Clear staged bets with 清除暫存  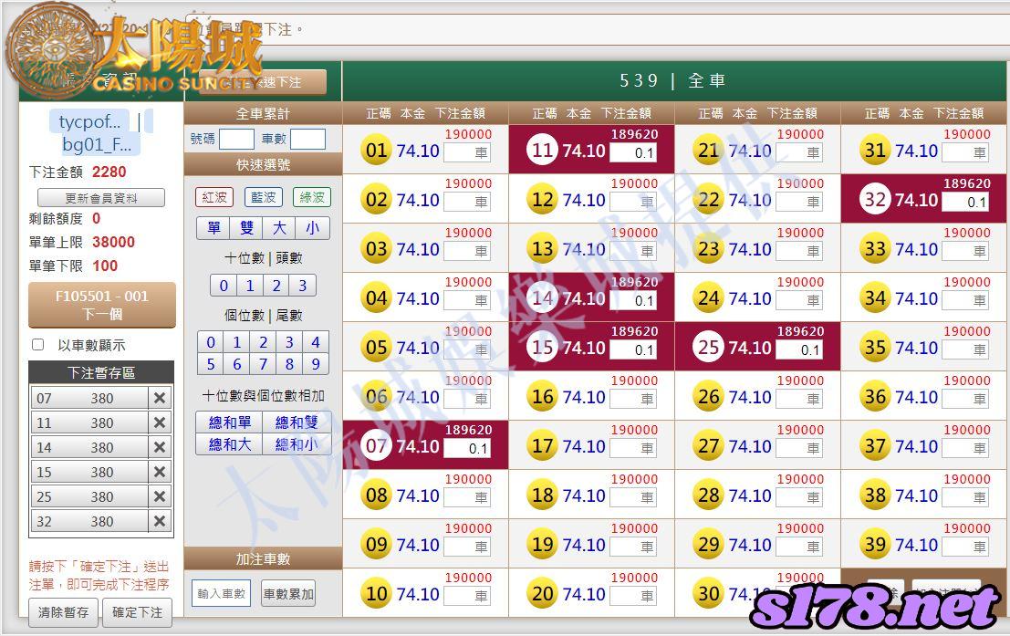(63, 612)
